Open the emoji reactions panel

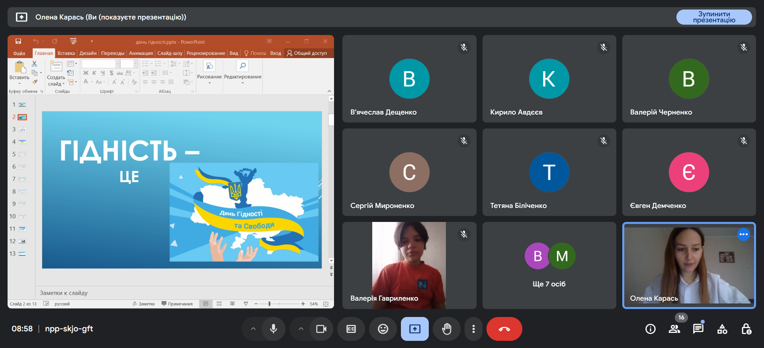pyautogui.click(x=383, y=329)
